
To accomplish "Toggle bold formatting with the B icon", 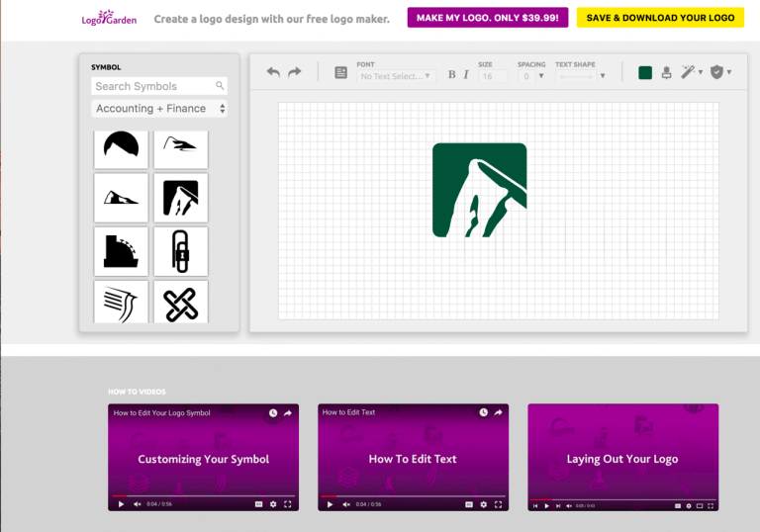I will [x=451, y=74].
